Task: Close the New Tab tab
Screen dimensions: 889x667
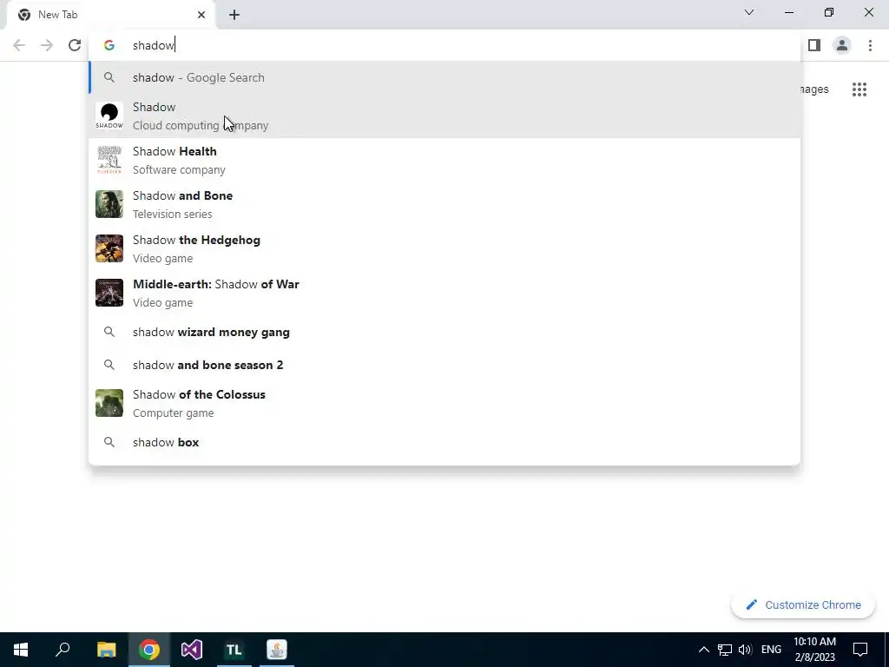Action: pyautogui.click(x=201, y=15)
